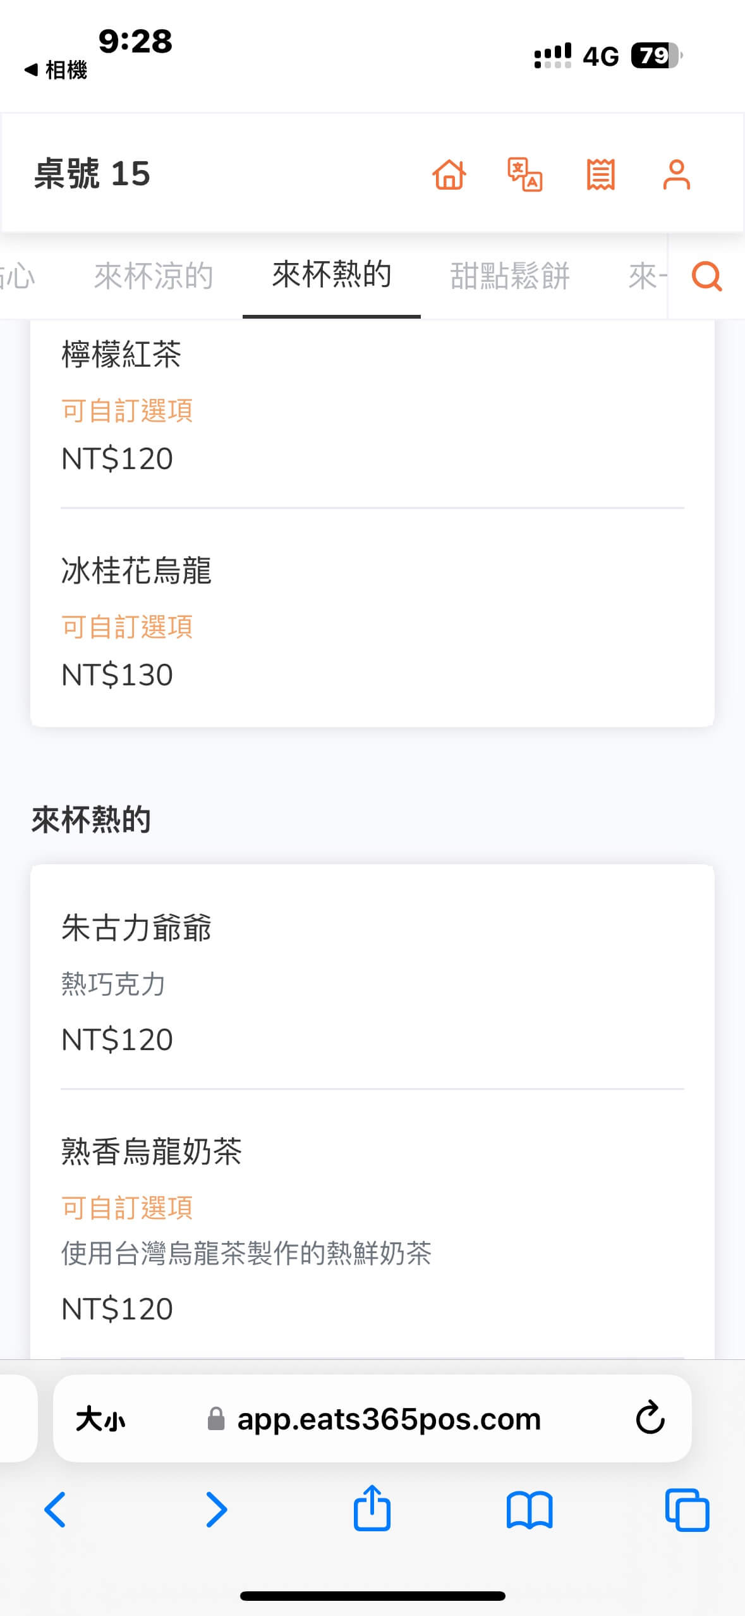This screenshot has width=745, height=1616.
Task: Tap the 大小 text size button
Action: (x=100, y=1419)
